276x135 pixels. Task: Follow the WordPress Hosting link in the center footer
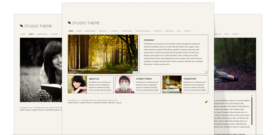tap(100, 103)
